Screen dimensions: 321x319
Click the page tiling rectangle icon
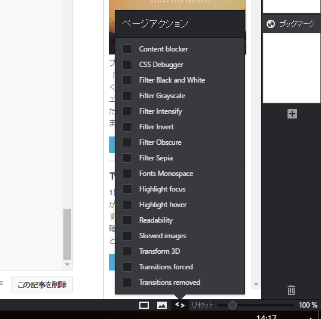[x=144, y=305]
